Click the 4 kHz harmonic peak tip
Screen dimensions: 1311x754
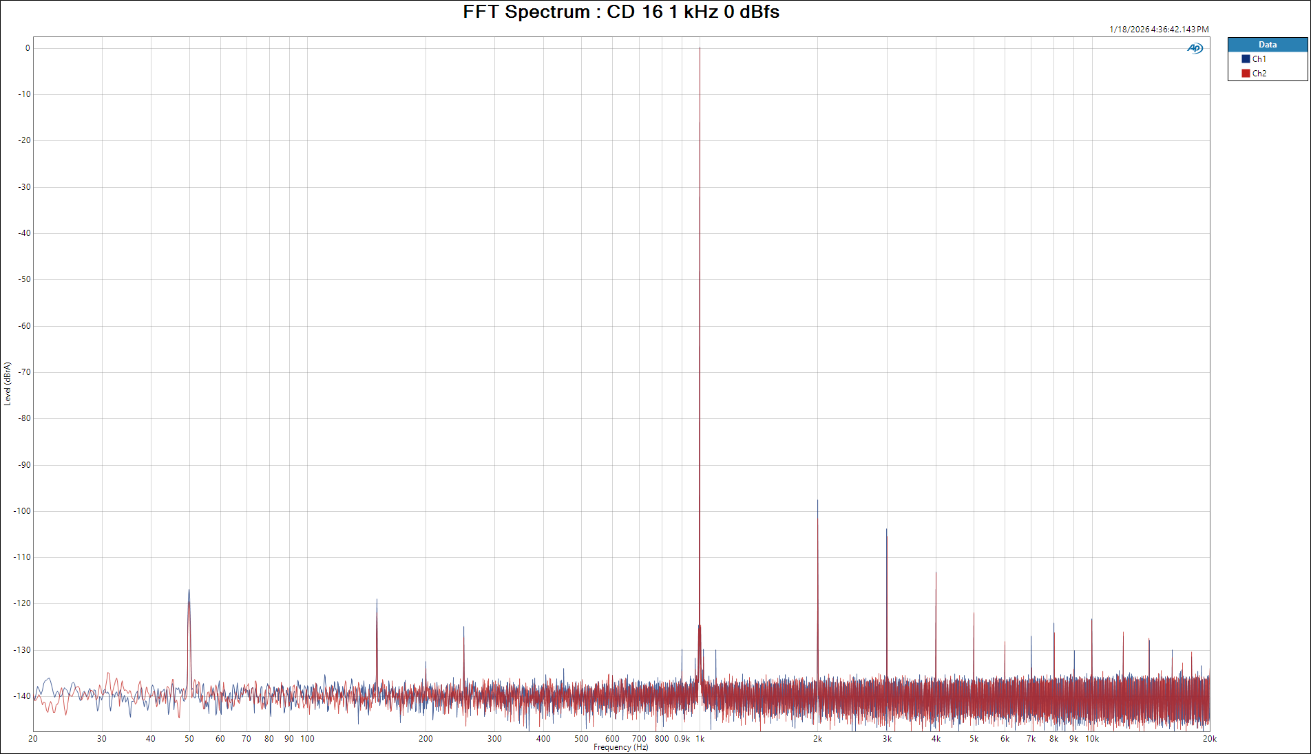[936, 573]
